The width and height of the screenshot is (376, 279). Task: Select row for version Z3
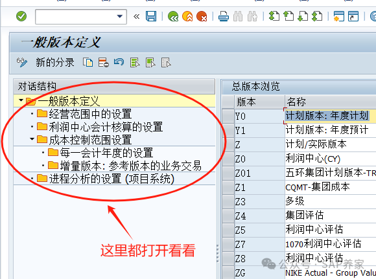[x=228, y=202]
